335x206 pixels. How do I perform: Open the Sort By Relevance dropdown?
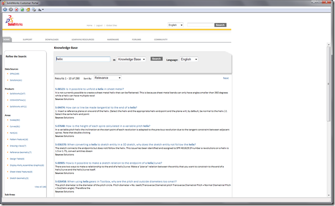tap(108, 78)
